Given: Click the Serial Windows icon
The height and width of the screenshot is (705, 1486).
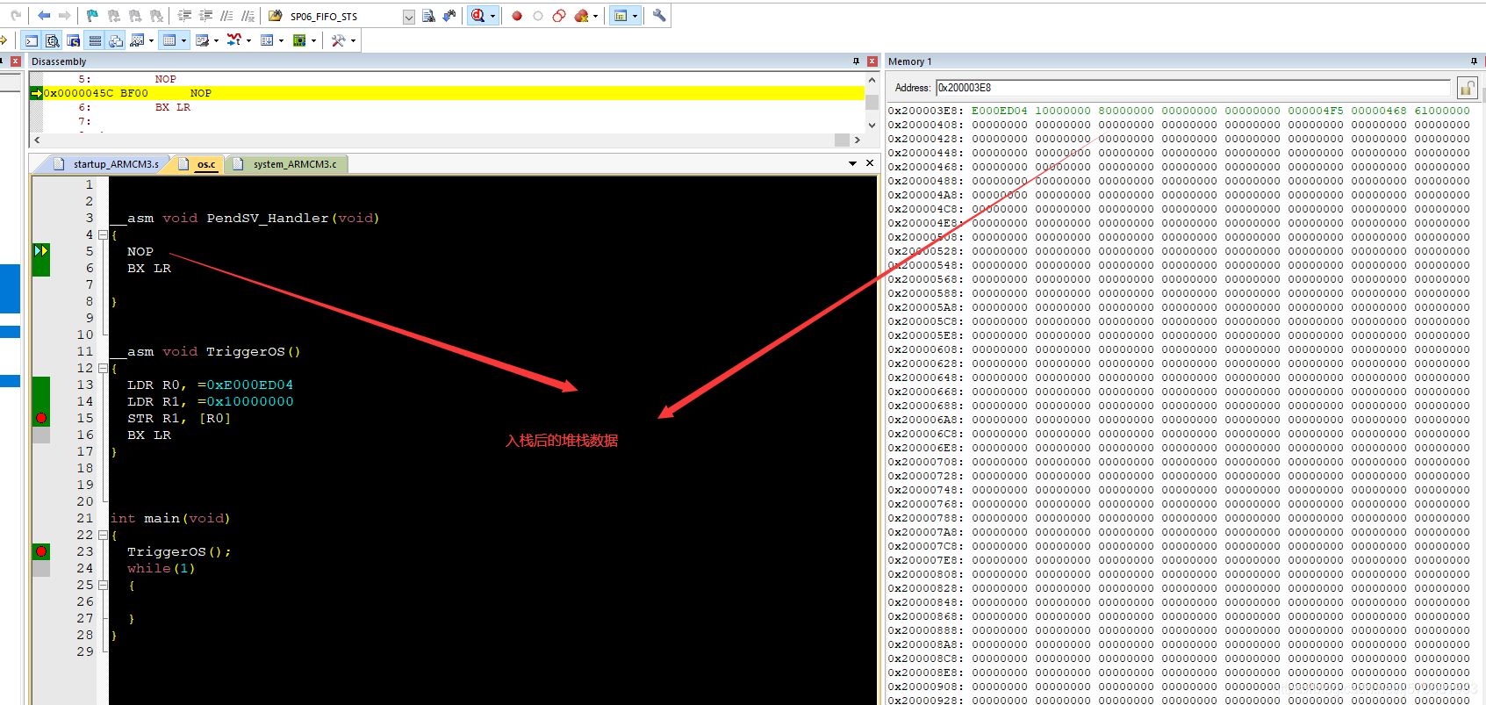Looking at the screenshot, I should coord(202,40).
